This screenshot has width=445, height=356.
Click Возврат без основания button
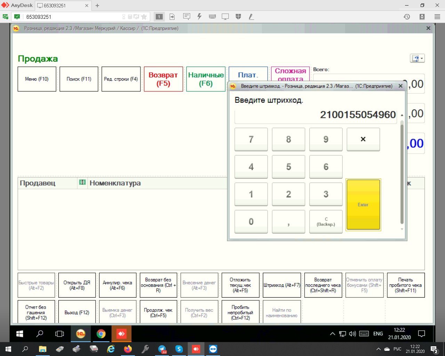158,285
